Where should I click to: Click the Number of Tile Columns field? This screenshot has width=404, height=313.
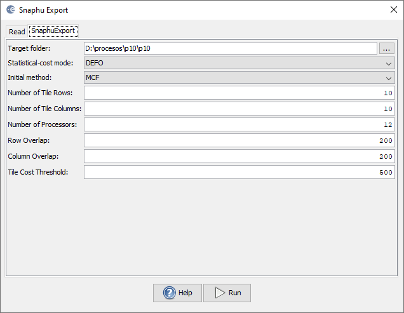[x=239, y=109]
